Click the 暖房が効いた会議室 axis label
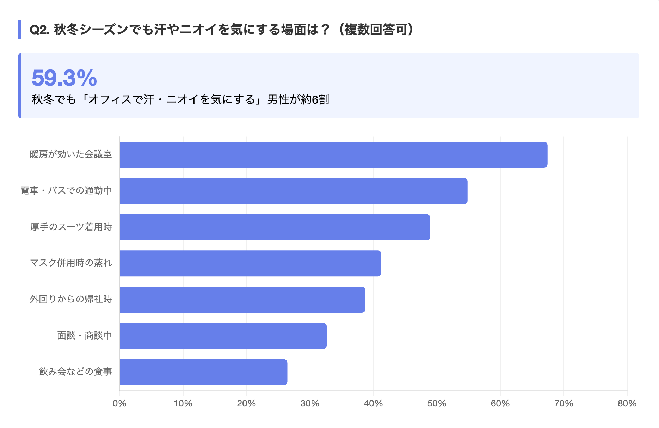659x428 pixels. tap(71, 154)
